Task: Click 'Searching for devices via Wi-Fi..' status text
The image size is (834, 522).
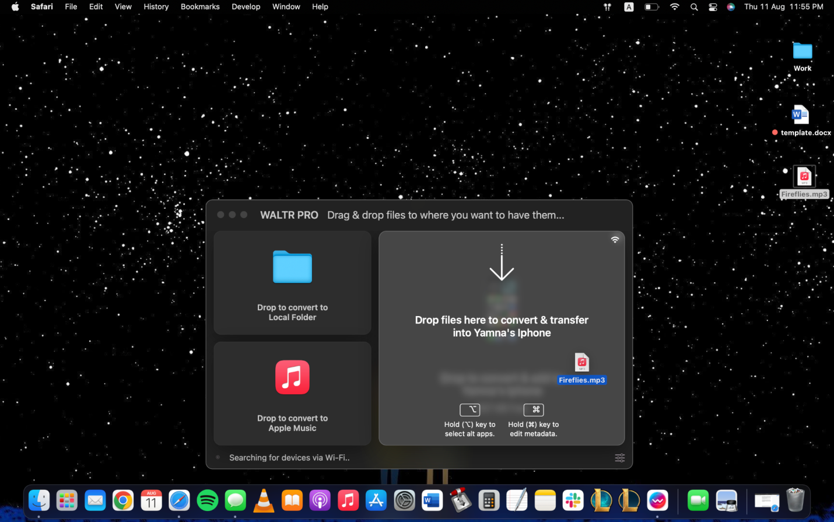Action: coord(289,458)
